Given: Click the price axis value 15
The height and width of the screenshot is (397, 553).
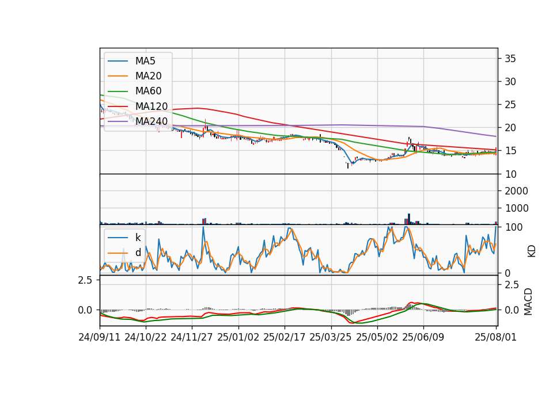Looking at the screenshot, I should [510, 151].
